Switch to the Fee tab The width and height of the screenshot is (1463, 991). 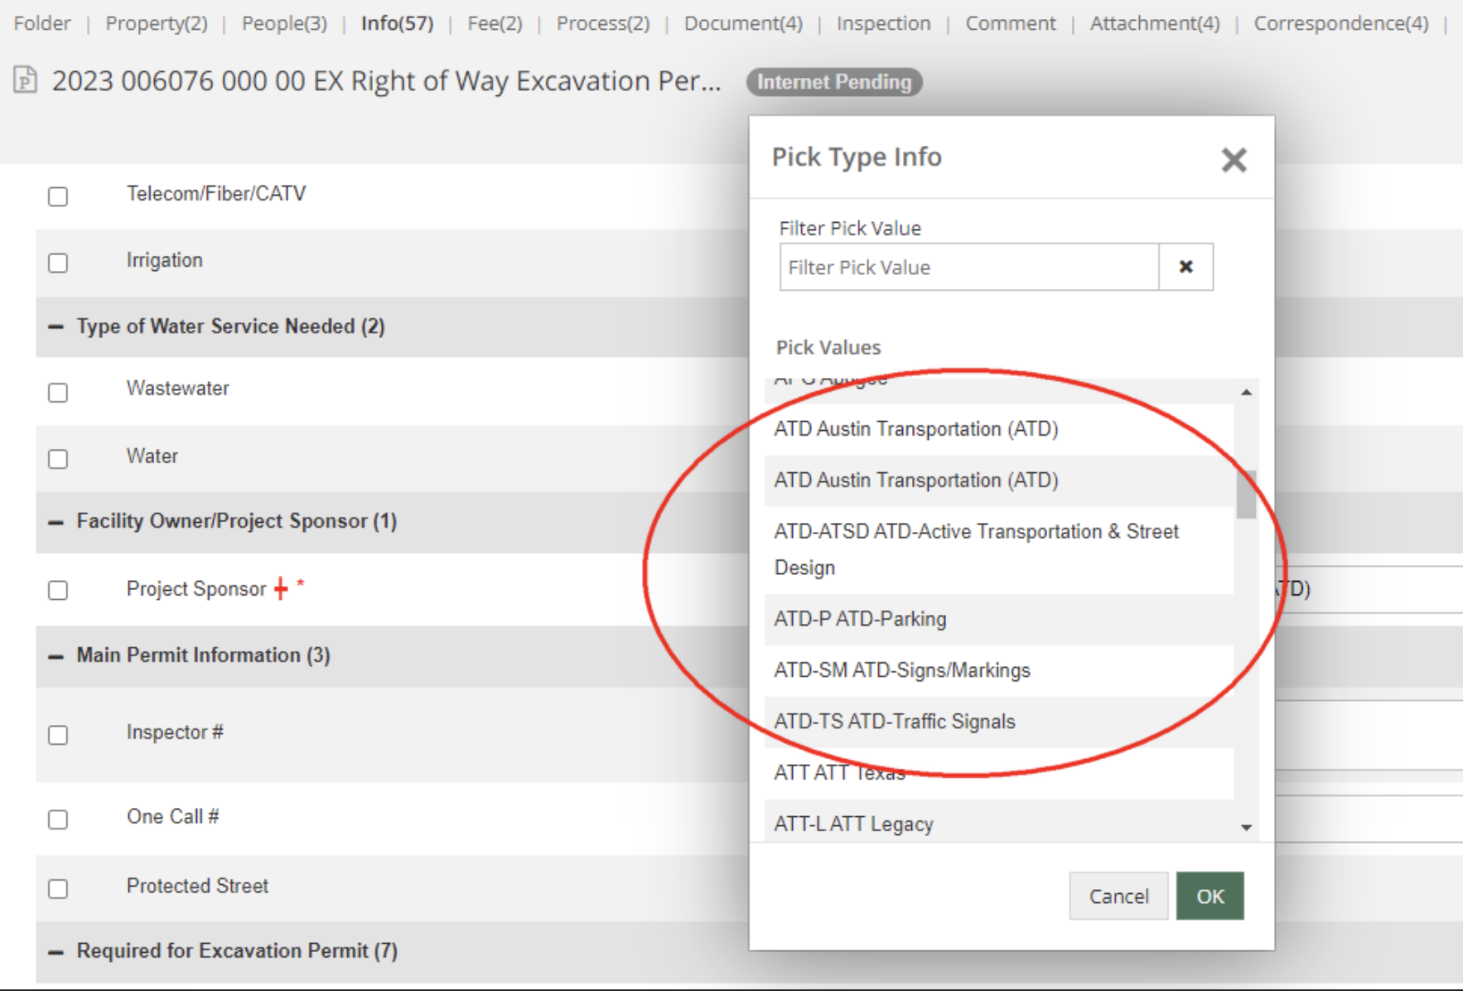tap(495, 22)
